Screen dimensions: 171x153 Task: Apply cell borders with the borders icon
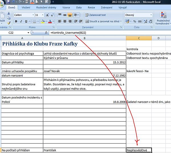pos(34,21)
